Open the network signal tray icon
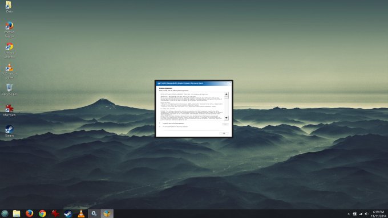Image resolution: width=388 pixels, height=218 pixels. pos(361,214)
